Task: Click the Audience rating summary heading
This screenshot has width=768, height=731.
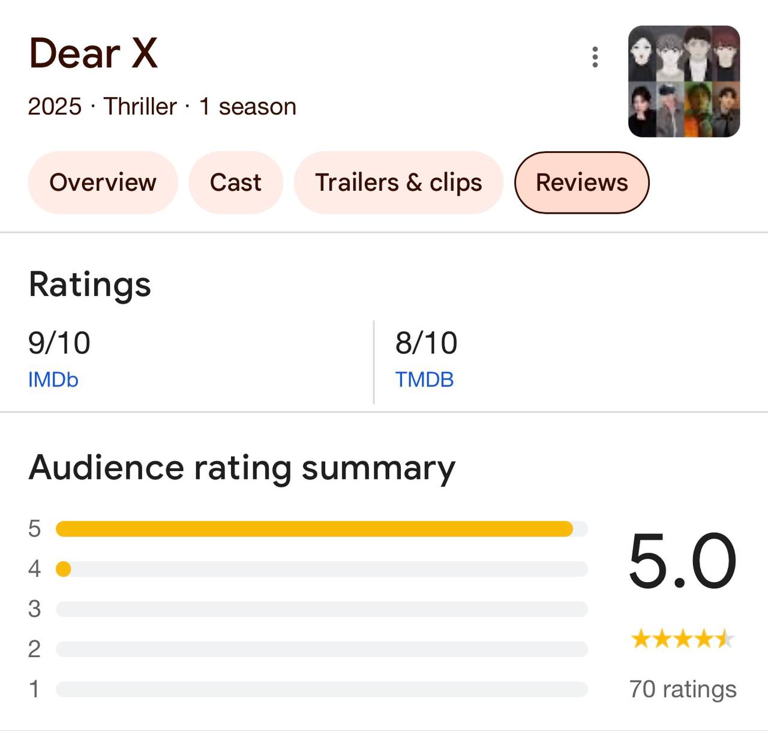Action: [x=242, y=468]
